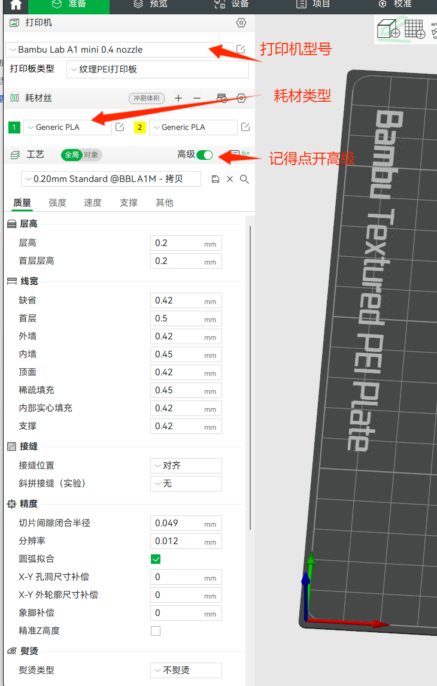Switch to the 设备 device tab

point(232,4)
